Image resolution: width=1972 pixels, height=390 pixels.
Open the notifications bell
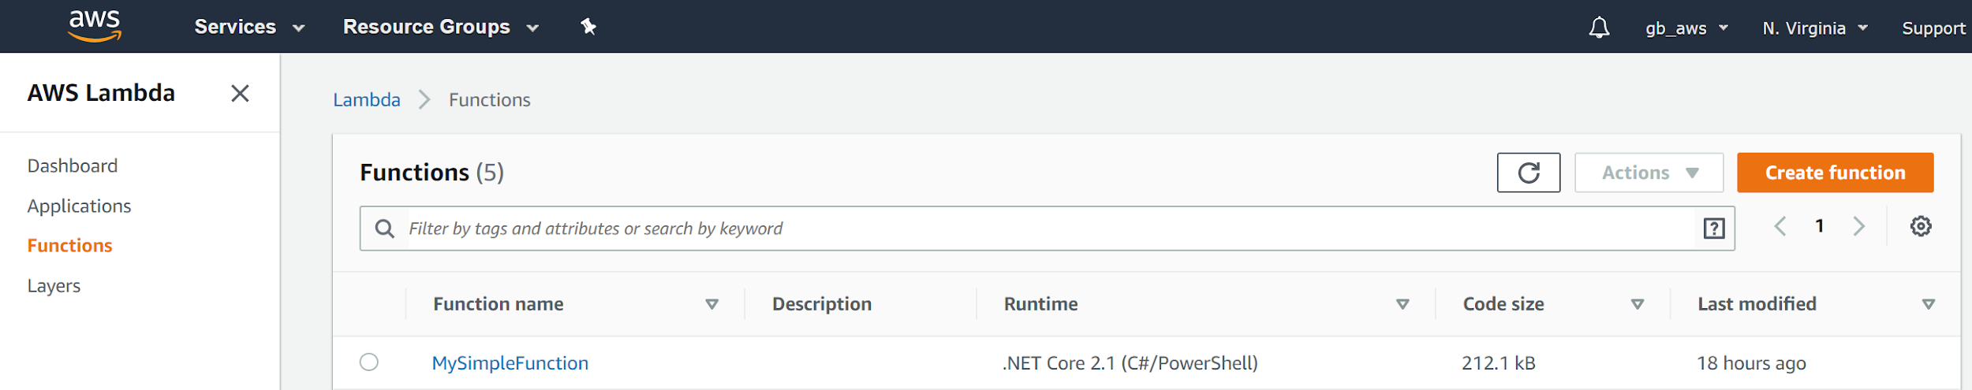(x=1599, y=28)
